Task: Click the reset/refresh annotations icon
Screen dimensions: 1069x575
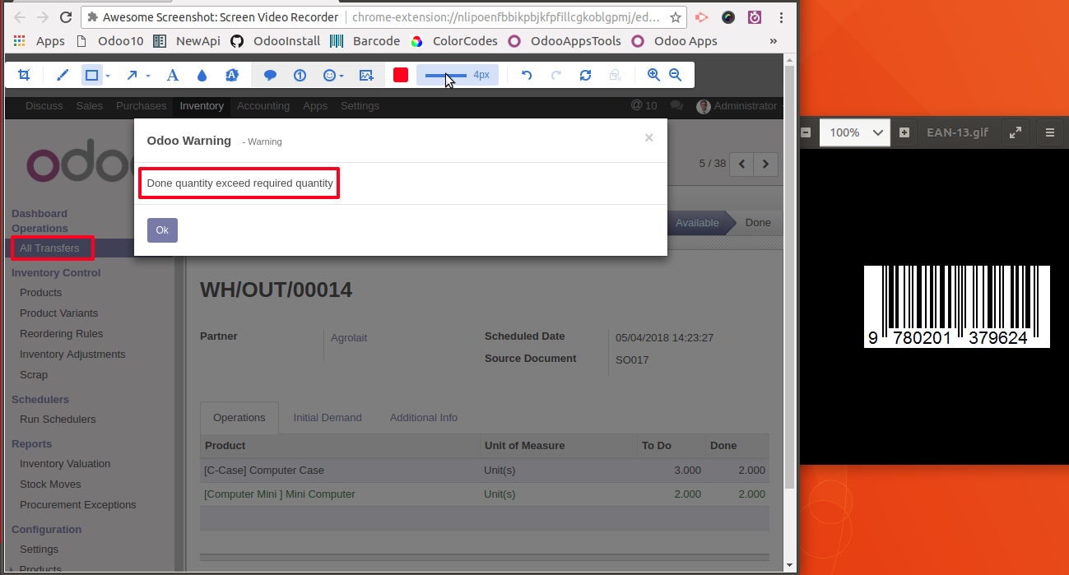Action: pos(585,75)
